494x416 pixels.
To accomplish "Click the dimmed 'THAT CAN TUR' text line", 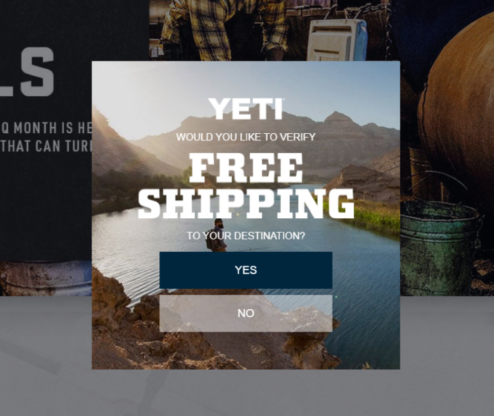I will [46, 146].
